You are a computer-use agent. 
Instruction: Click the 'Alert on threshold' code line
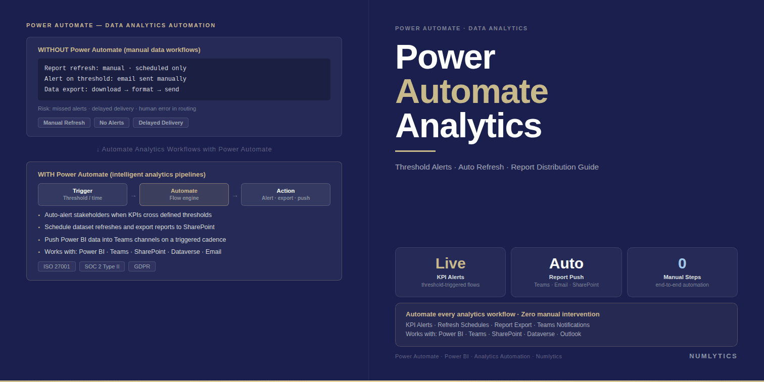click(115, 79)
